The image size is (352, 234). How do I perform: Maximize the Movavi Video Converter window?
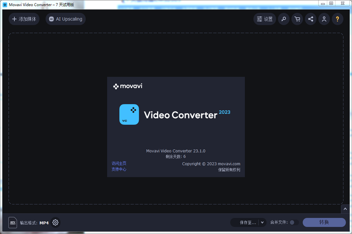tap(331, 4)
